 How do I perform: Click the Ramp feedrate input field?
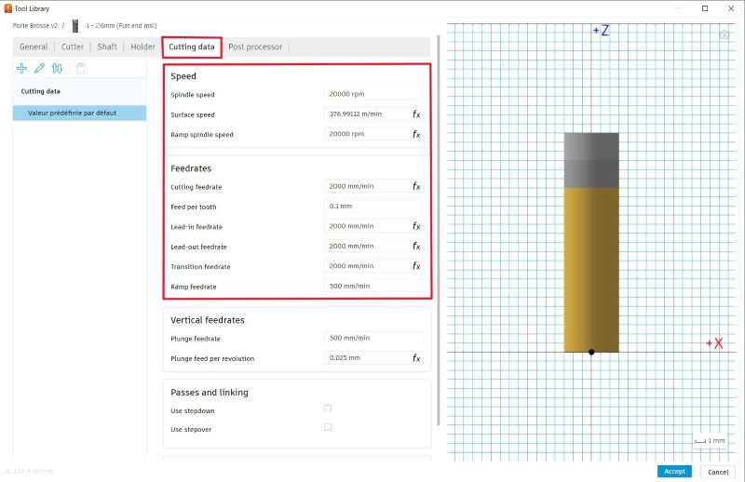(x=373, y=286)
